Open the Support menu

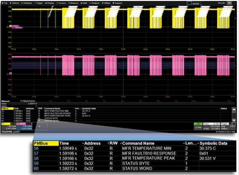point(117,3)
